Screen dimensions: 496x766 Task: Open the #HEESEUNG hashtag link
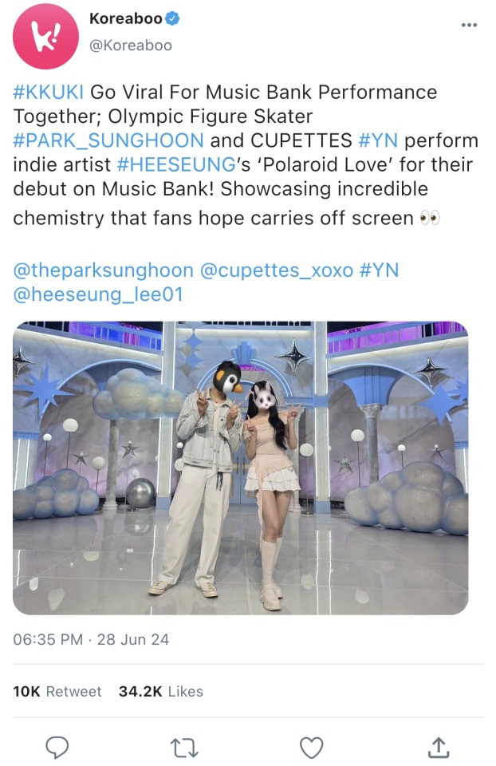tap(176, 164)
